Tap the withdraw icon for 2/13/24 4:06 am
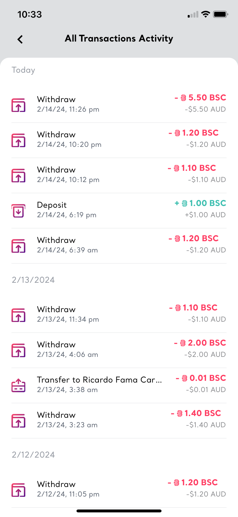 18,350
